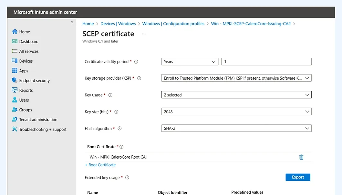Click the Devices icon in sidebar

[15, 61]
